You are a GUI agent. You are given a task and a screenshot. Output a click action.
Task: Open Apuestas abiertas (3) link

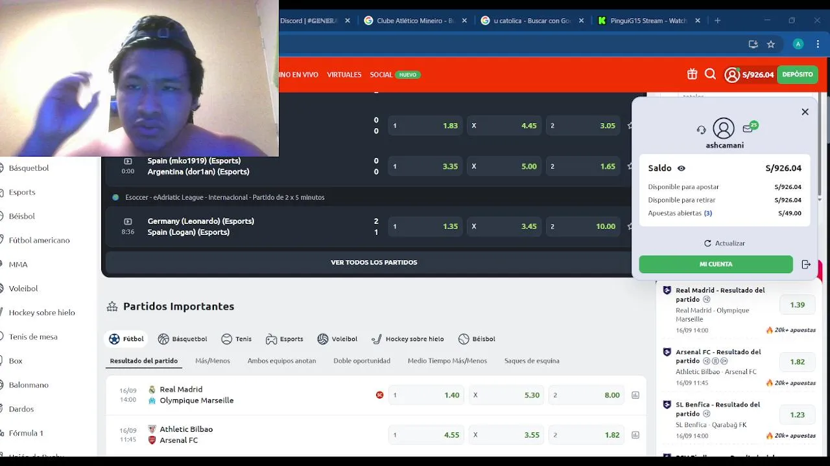pyautogui.click(x=680, y=213)
